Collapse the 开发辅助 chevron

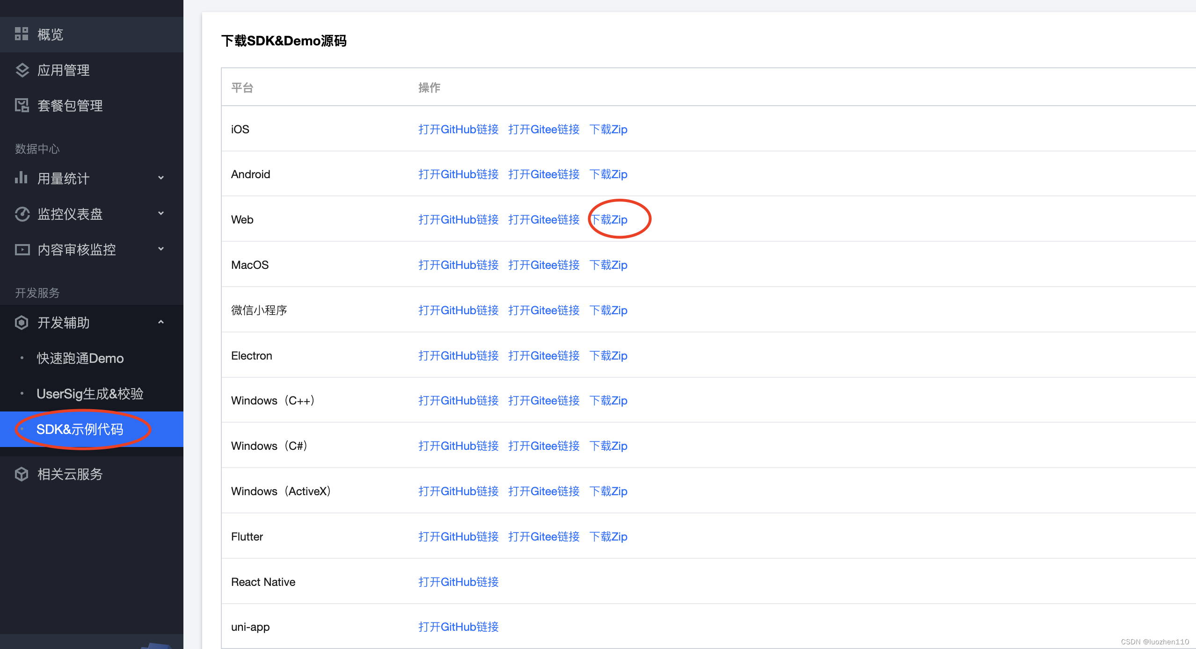pyautogui.click(x=161, y=322)
